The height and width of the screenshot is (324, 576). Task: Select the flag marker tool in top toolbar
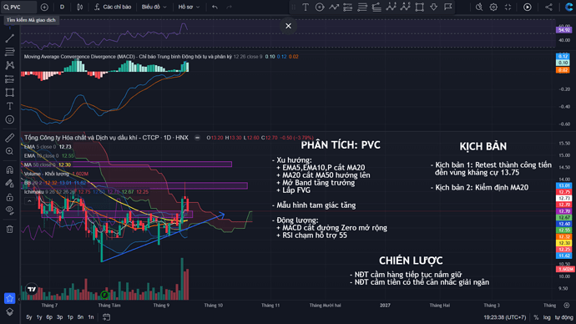click(447, 7)
